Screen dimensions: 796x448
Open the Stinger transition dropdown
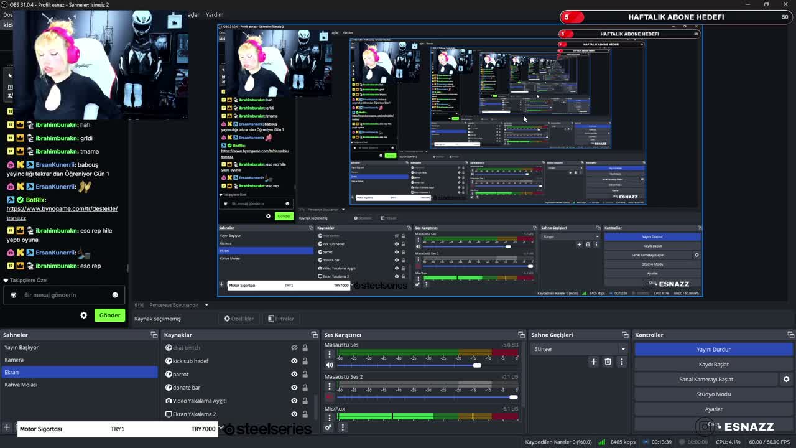579,349
